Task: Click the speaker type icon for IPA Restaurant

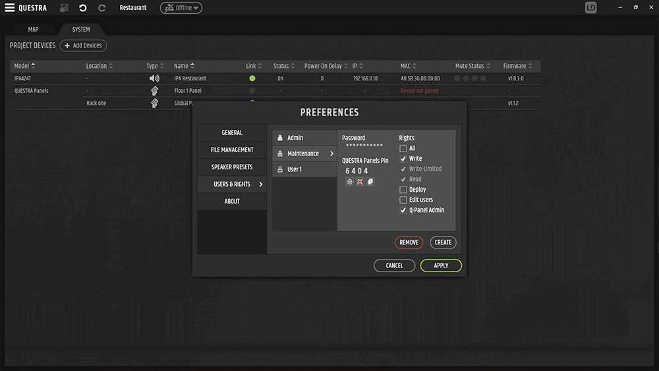Action: [x=154, y=78]
